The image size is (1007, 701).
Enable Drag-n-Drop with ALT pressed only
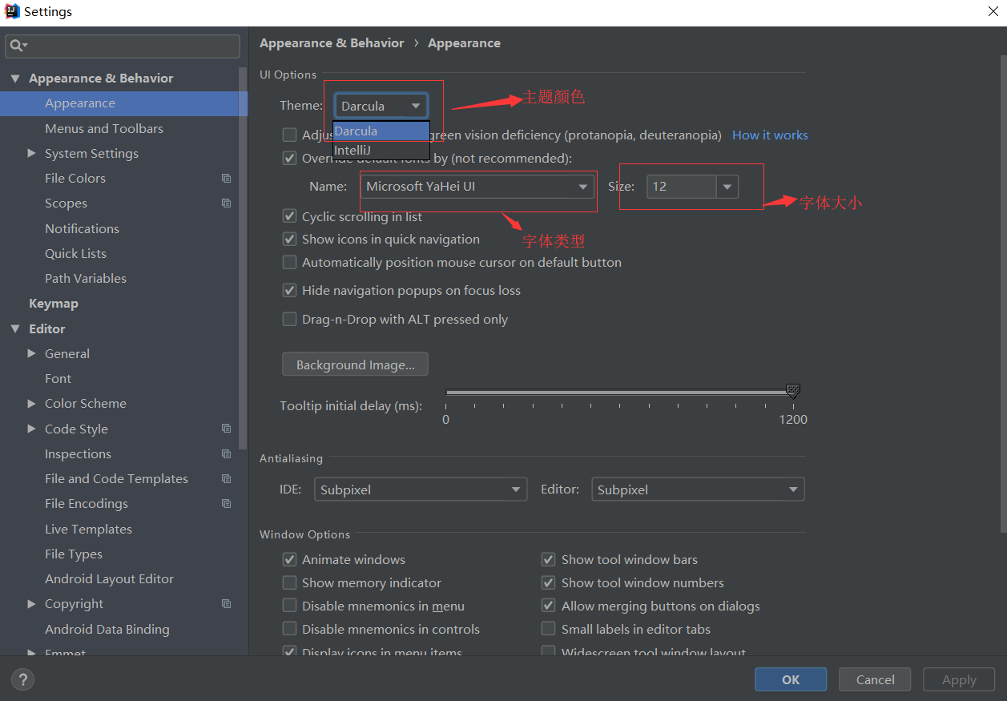(x=290, y=319)
